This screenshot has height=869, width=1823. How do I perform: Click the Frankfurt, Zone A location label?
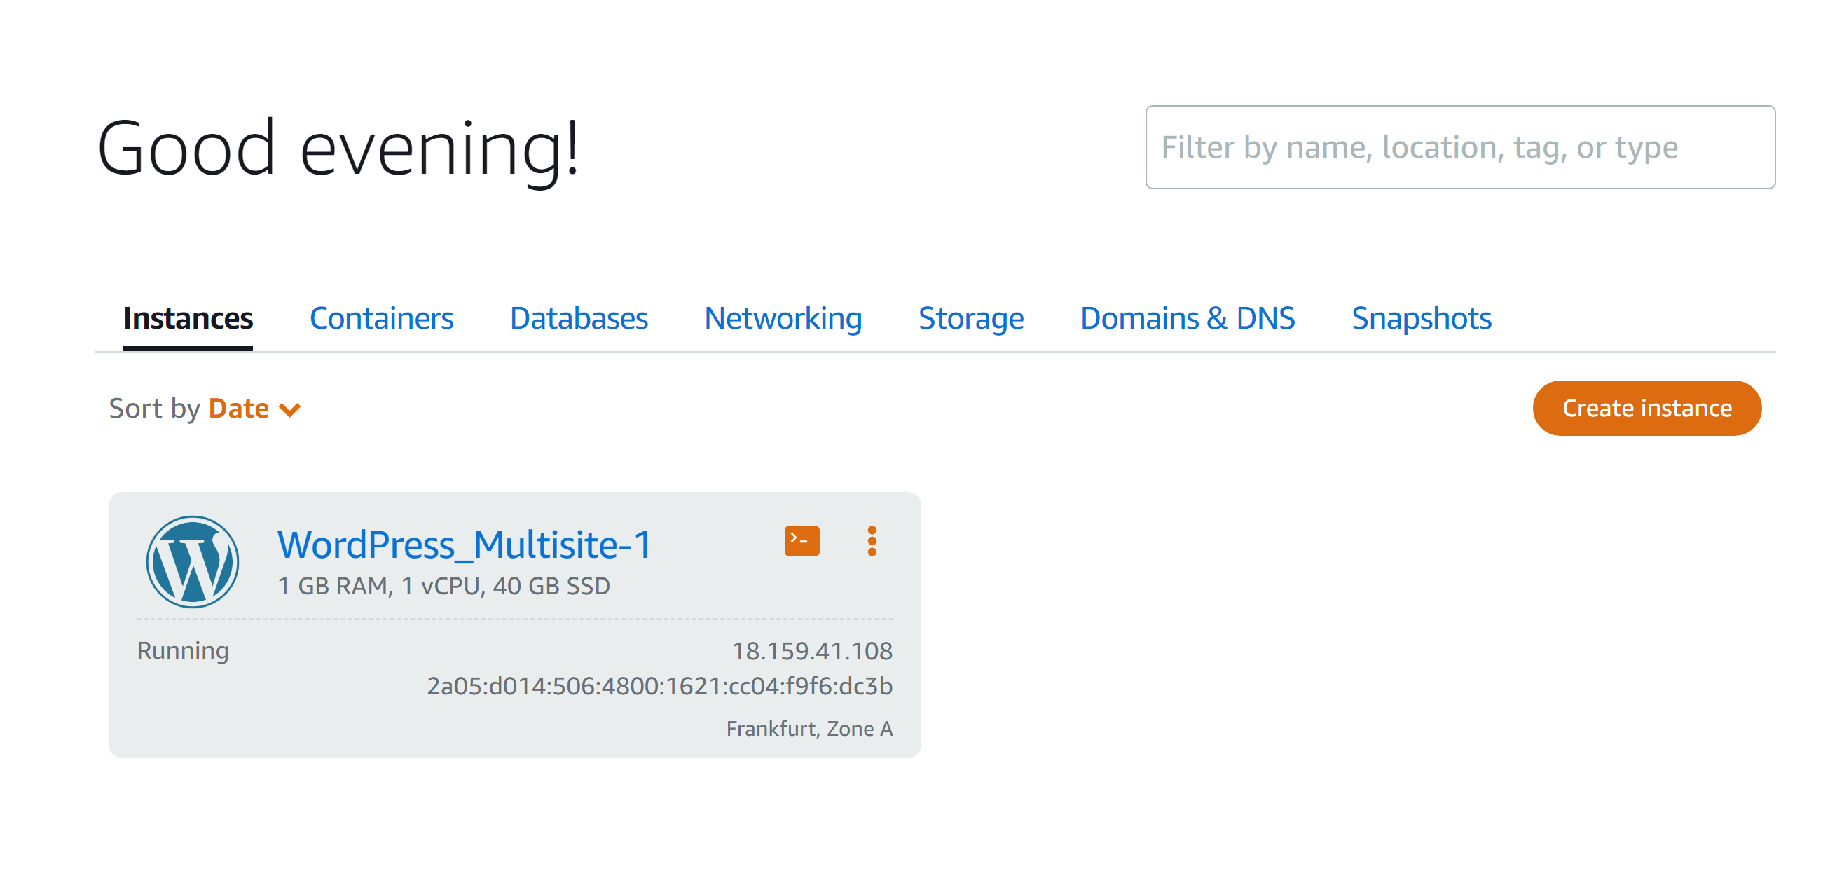coord(809,727)
